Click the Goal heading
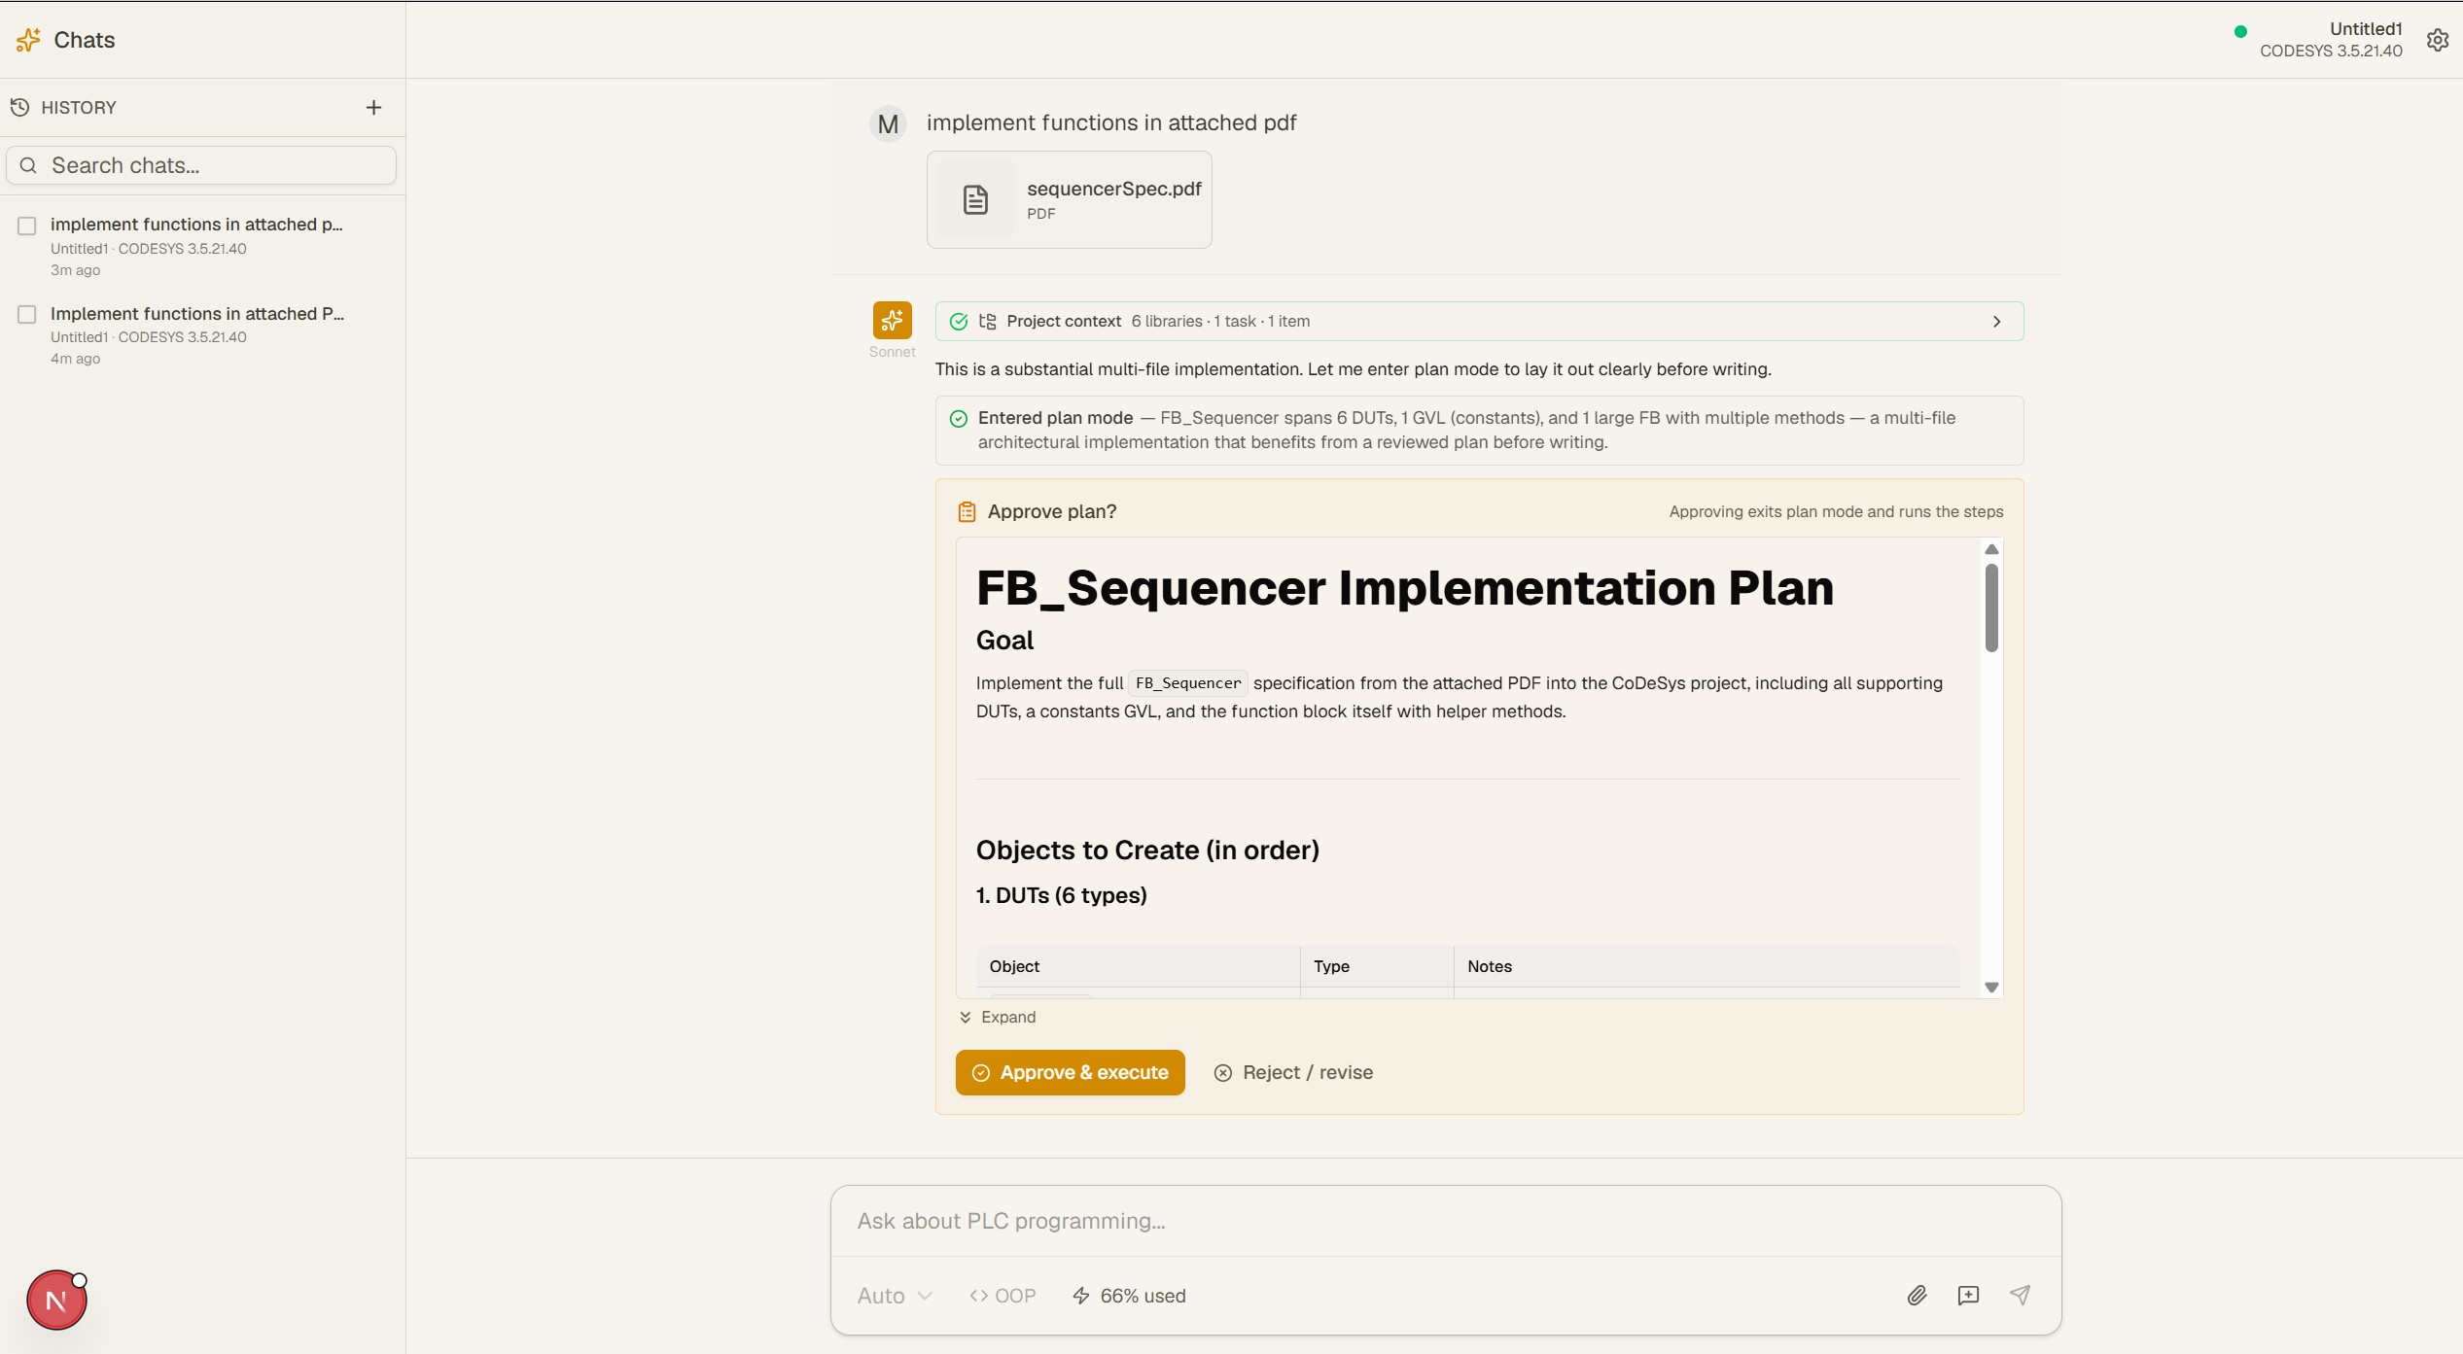 tap(1004, 641)
